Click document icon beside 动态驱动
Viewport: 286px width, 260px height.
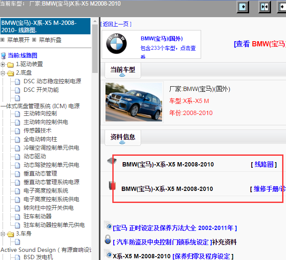coord(17,157)
